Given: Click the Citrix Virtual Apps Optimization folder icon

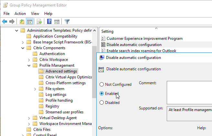Looking at the screenshot, I should 41,77.
